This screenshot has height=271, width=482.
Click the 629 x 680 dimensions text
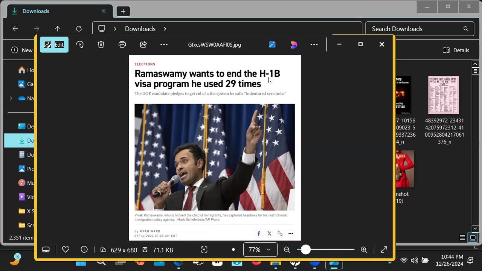(x=124, y=250)
